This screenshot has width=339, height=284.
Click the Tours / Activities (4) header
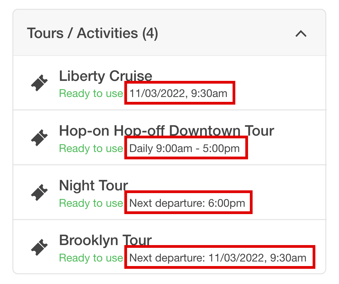pos(92,33)
